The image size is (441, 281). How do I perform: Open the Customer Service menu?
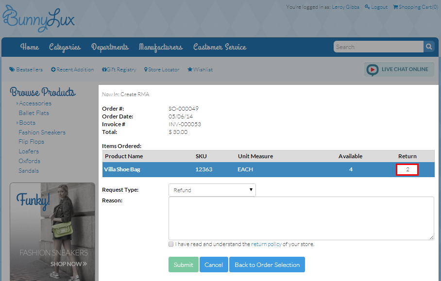tap(220, 47)
